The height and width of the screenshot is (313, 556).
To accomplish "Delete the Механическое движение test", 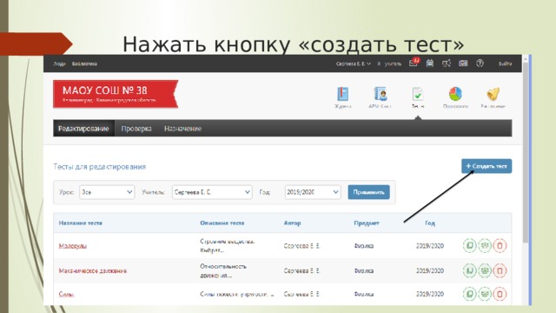I will pyautogui.click(x=500, y=270).
